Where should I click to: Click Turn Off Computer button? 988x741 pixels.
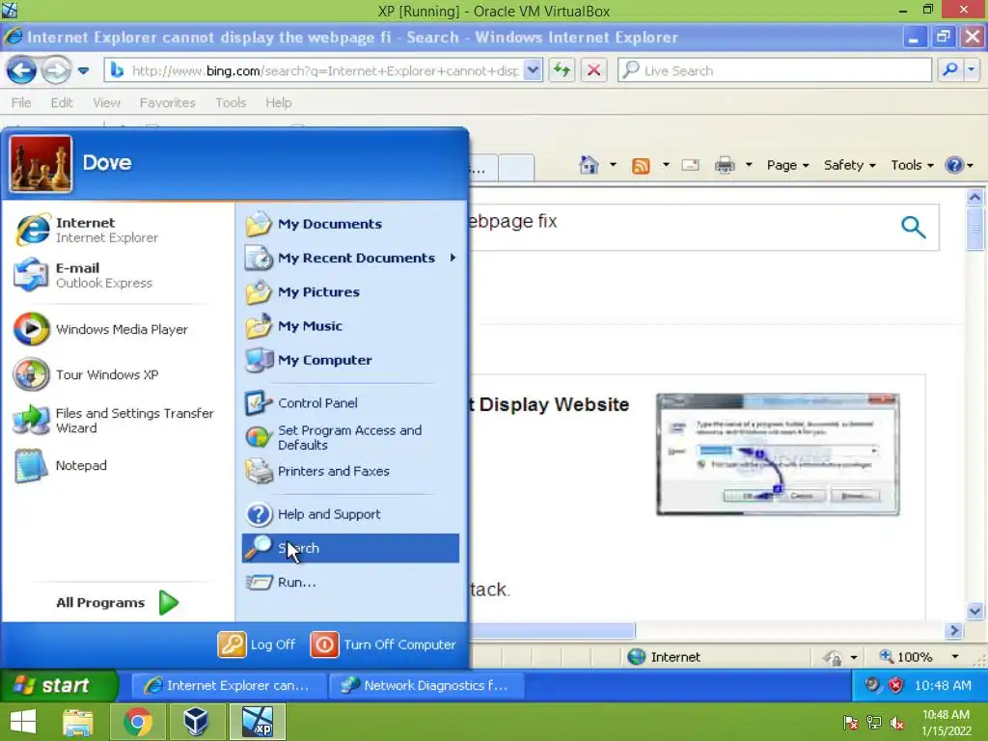383,645
